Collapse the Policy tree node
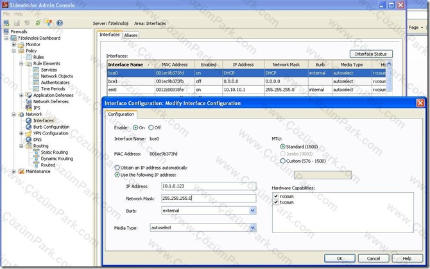The height and width of the screenshot is (269, 430). click(x=13, y=51)
